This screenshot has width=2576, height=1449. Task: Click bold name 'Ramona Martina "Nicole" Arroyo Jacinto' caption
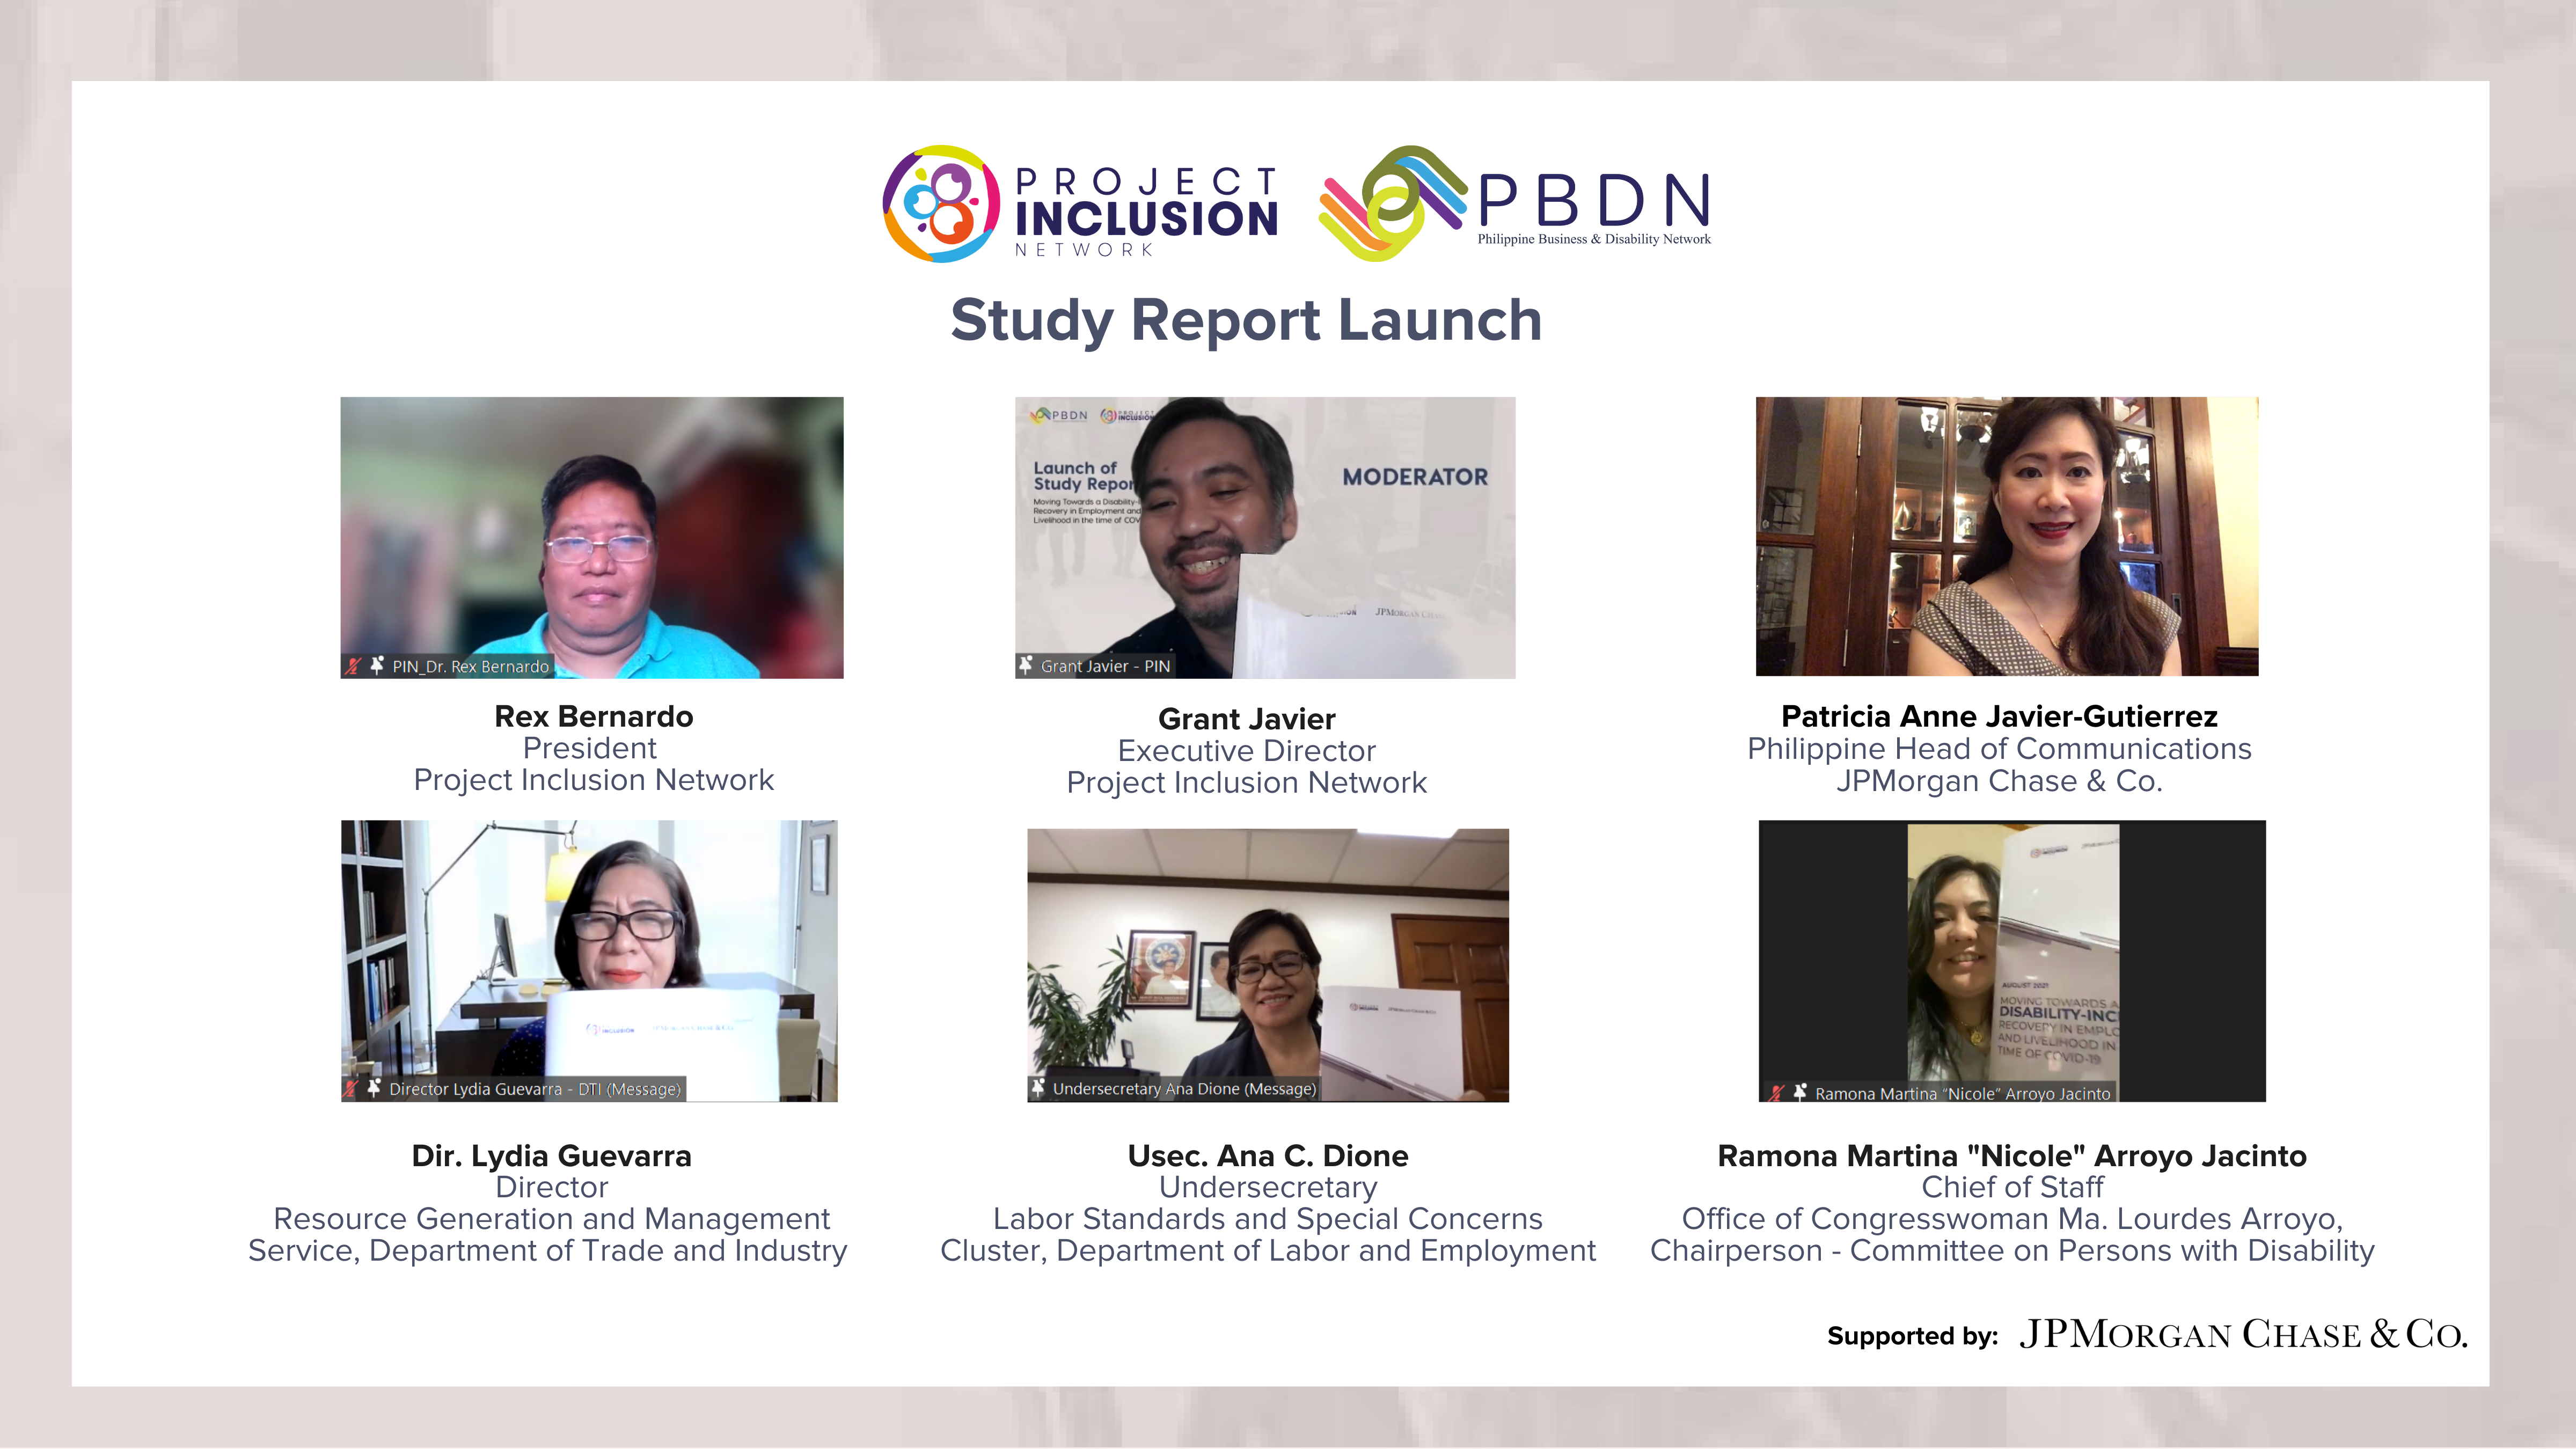[2012, 1156]
